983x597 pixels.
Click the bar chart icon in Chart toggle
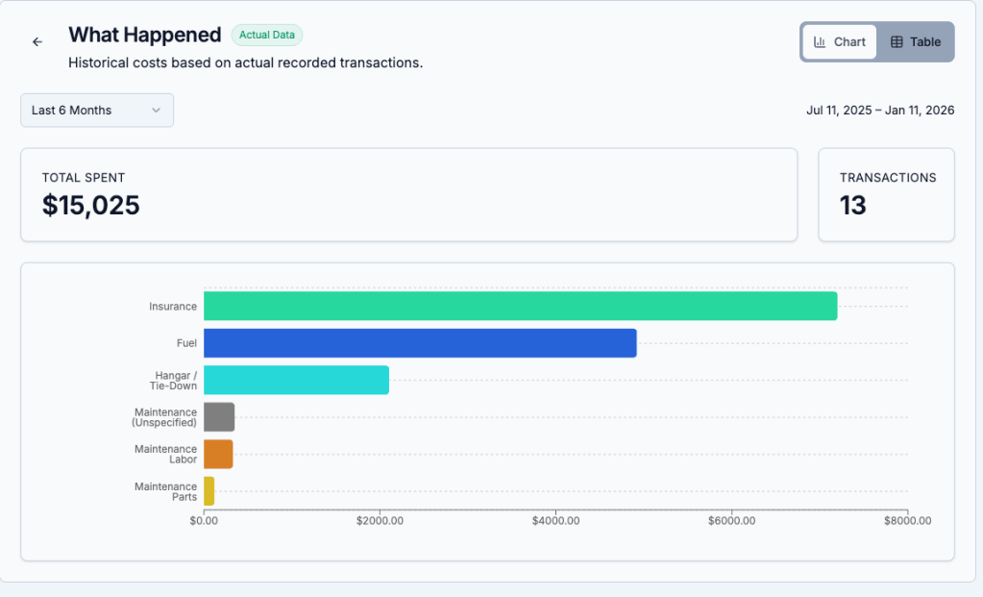[820, 42]
